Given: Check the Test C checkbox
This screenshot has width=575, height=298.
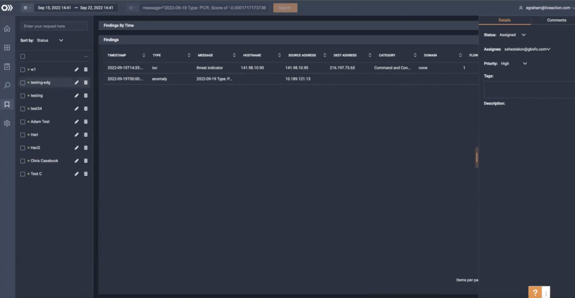Looking at the screenshot, I should [23, 174].
